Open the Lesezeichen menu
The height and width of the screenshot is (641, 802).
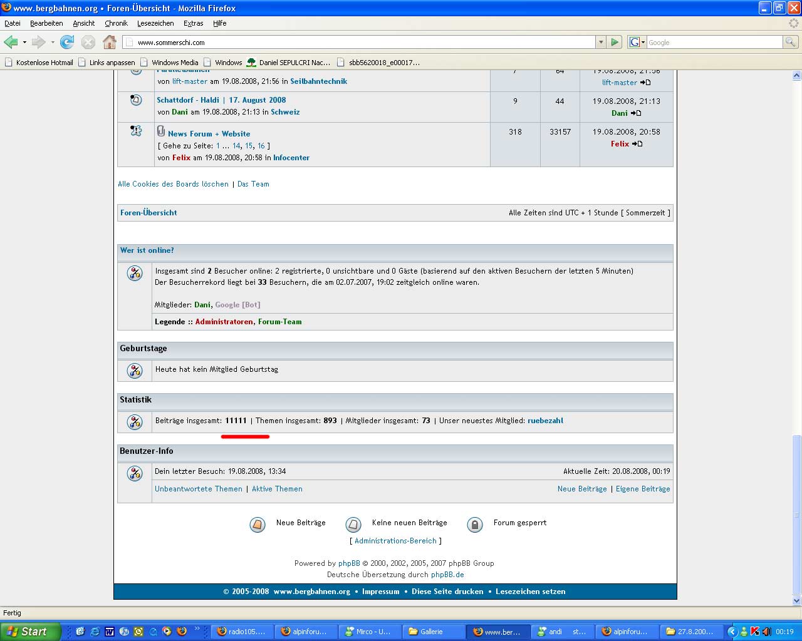click(155, 23)
